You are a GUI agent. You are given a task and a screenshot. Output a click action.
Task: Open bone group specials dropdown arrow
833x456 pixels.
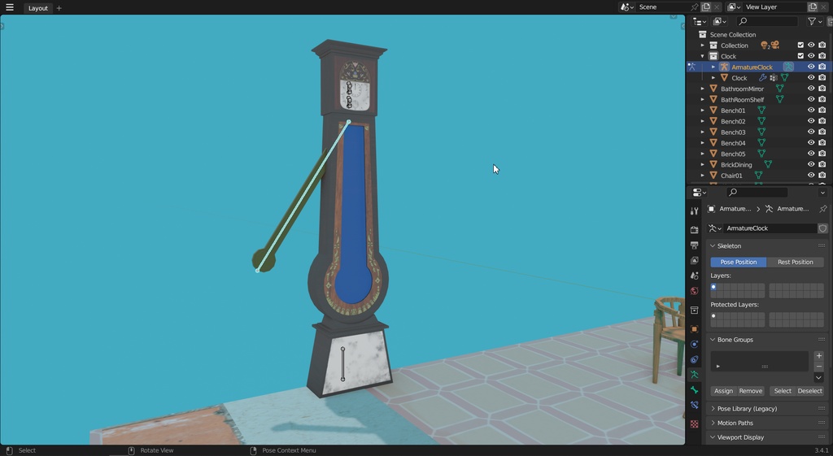(818, 377)
